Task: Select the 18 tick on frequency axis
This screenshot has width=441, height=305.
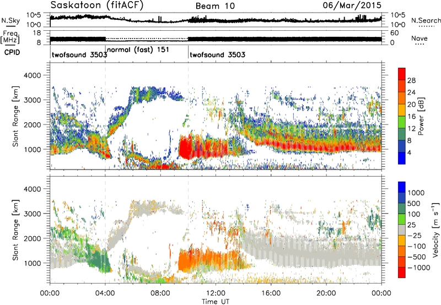Action: 37,33
